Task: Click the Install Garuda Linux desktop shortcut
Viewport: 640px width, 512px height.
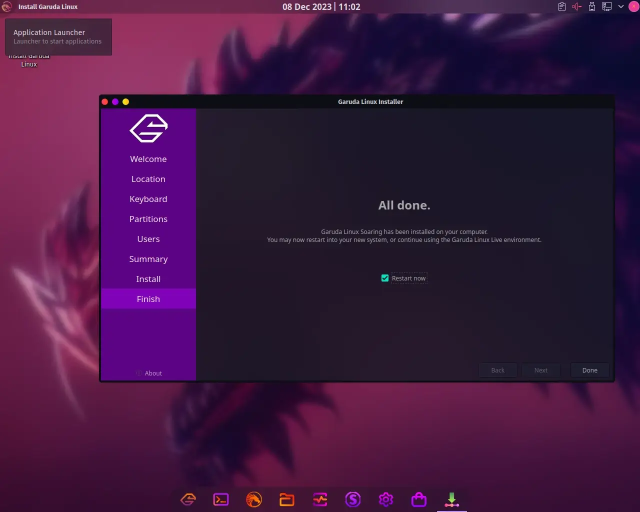Action: point(29,60)
